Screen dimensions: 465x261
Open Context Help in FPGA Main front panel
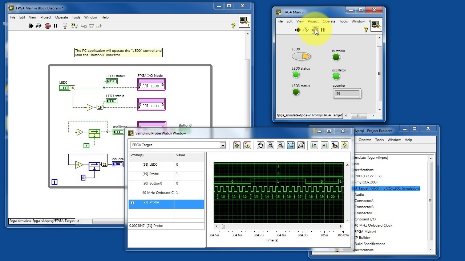pos(366,30)
